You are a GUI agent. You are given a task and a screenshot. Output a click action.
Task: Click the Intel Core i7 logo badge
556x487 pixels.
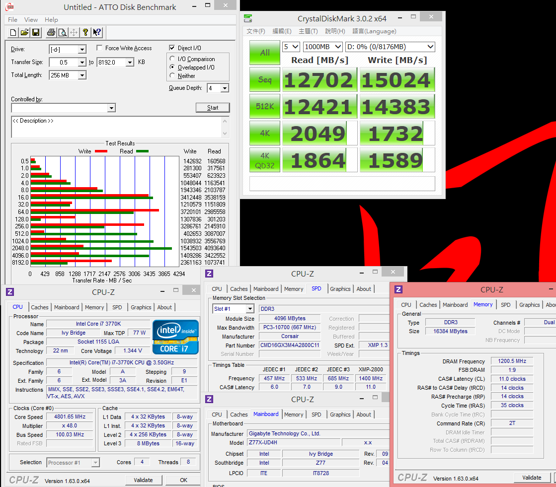point(176,337)
